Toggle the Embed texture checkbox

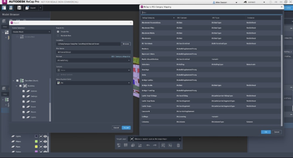tap(58, 75)
